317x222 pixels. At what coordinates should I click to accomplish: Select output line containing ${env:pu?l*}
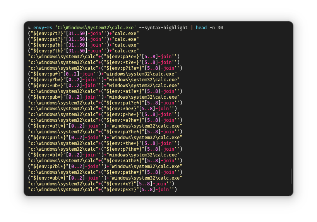(105, 138)
